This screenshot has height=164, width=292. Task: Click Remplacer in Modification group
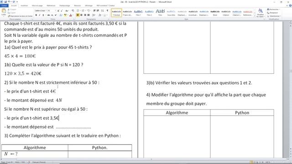point(273,13)
